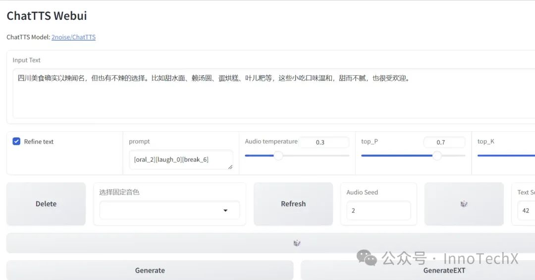Click the "top_P" label

coord(370,141)
